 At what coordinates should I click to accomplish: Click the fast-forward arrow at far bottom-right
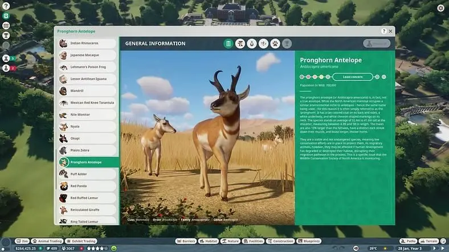443,249
